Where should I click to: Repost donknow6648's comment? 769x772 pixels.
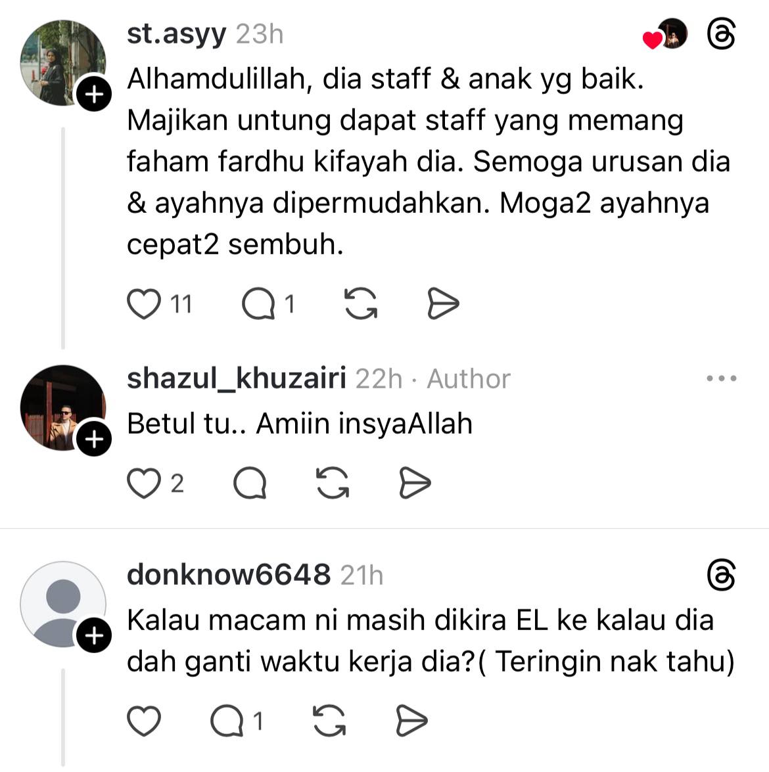(329, 721)
